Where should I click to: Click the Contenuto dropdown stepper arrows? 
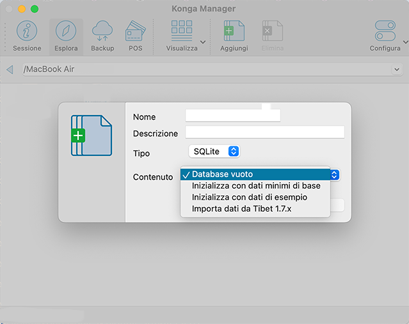pyautogui.click(x=335, y=174)
